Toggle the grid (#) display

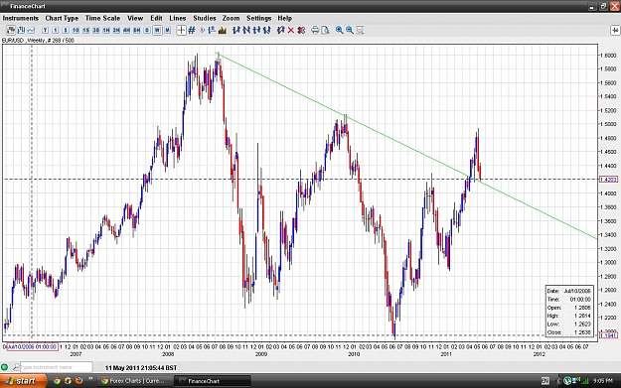(x=192, y=30)
